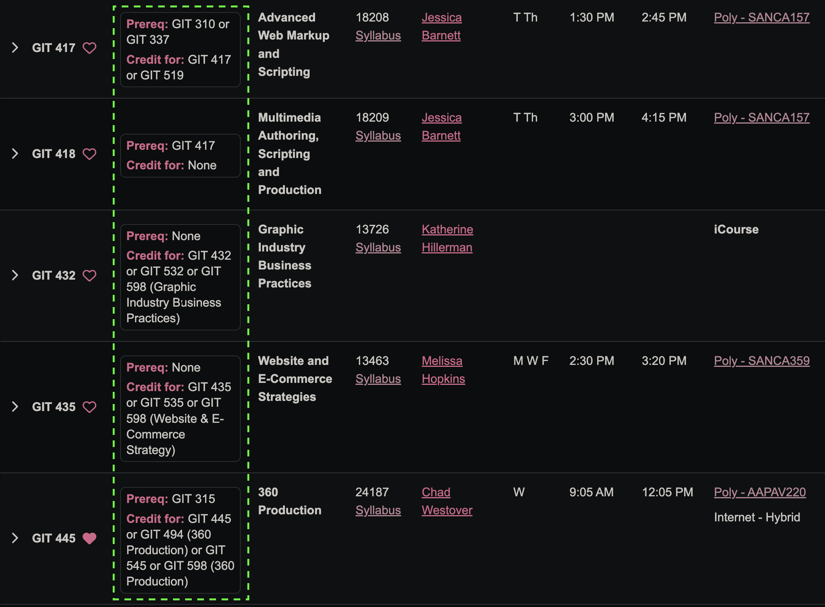
Task: View instructor Chad Westover's profile
Action: pos(447,501)
